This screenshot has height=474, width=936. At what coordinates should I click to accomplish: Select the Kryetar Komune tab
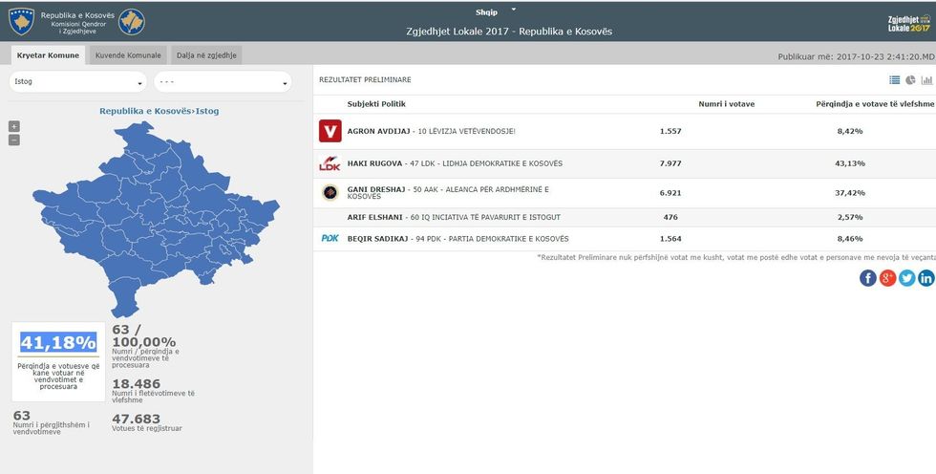point(46,55)
